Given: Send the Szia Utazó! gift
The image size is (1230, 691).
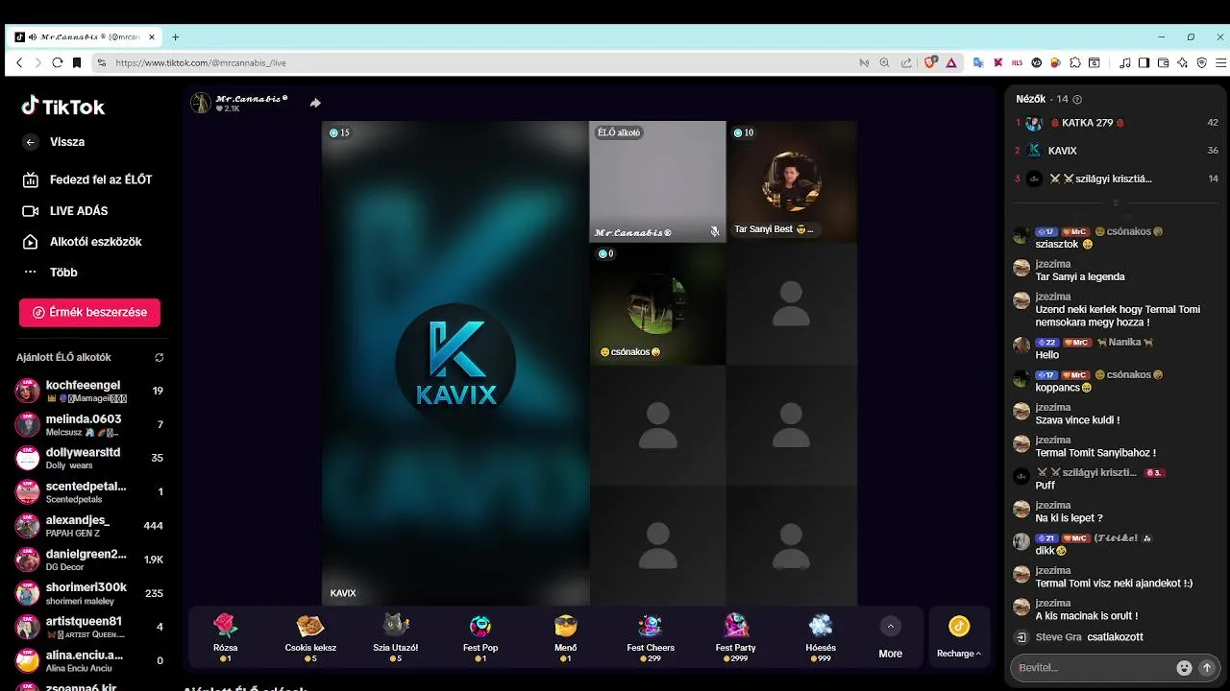Looking at the screenshot, I should (x=396, y=637).
